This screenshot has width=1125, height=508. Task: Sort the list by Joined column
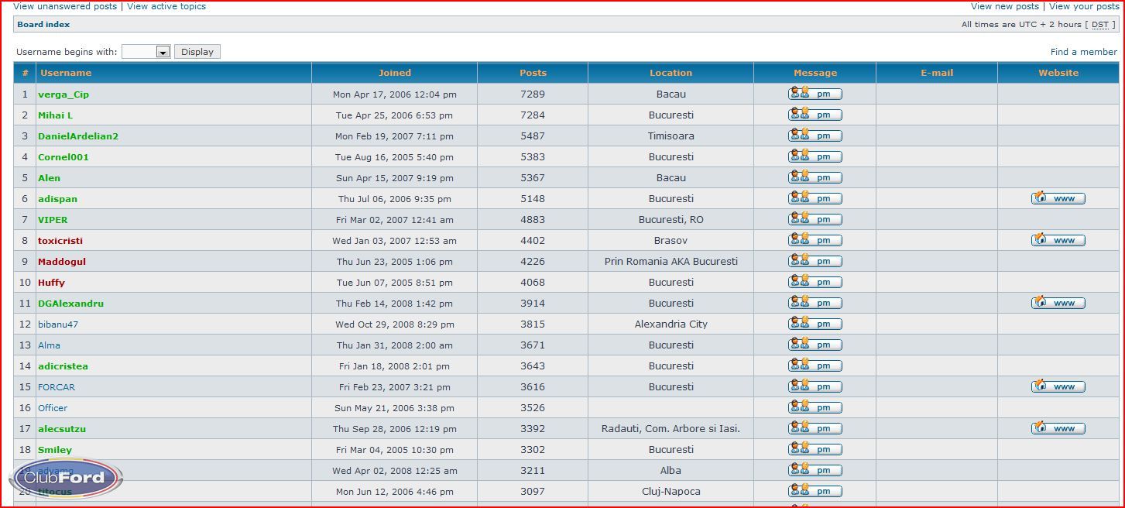point(394,73)
